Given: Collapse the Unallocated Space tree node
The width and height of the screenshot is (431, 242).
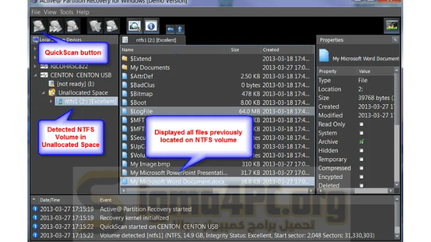Looking at the screenshot, I should 44,93.
